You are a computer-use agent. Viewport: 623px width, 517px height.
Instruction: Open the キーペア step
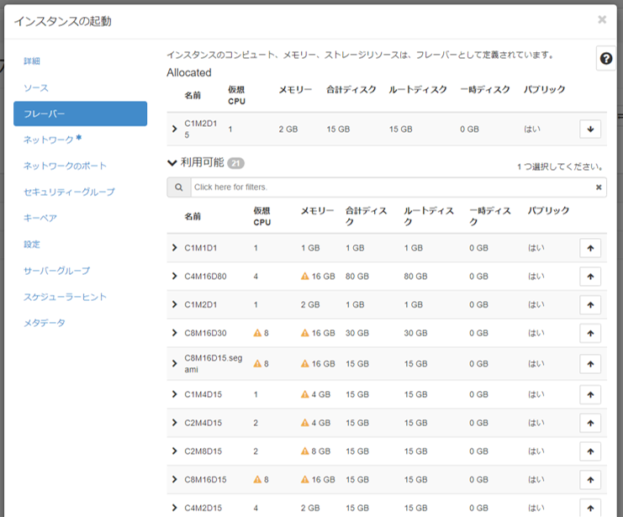[40, 219]
